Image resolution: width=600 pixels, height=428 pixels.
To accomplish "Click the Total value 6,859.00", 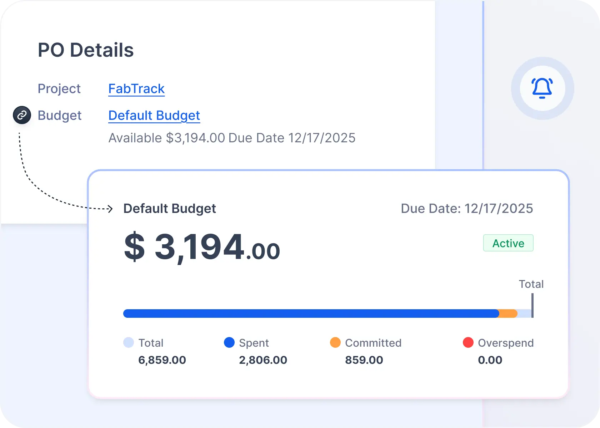I will (162, 360).
